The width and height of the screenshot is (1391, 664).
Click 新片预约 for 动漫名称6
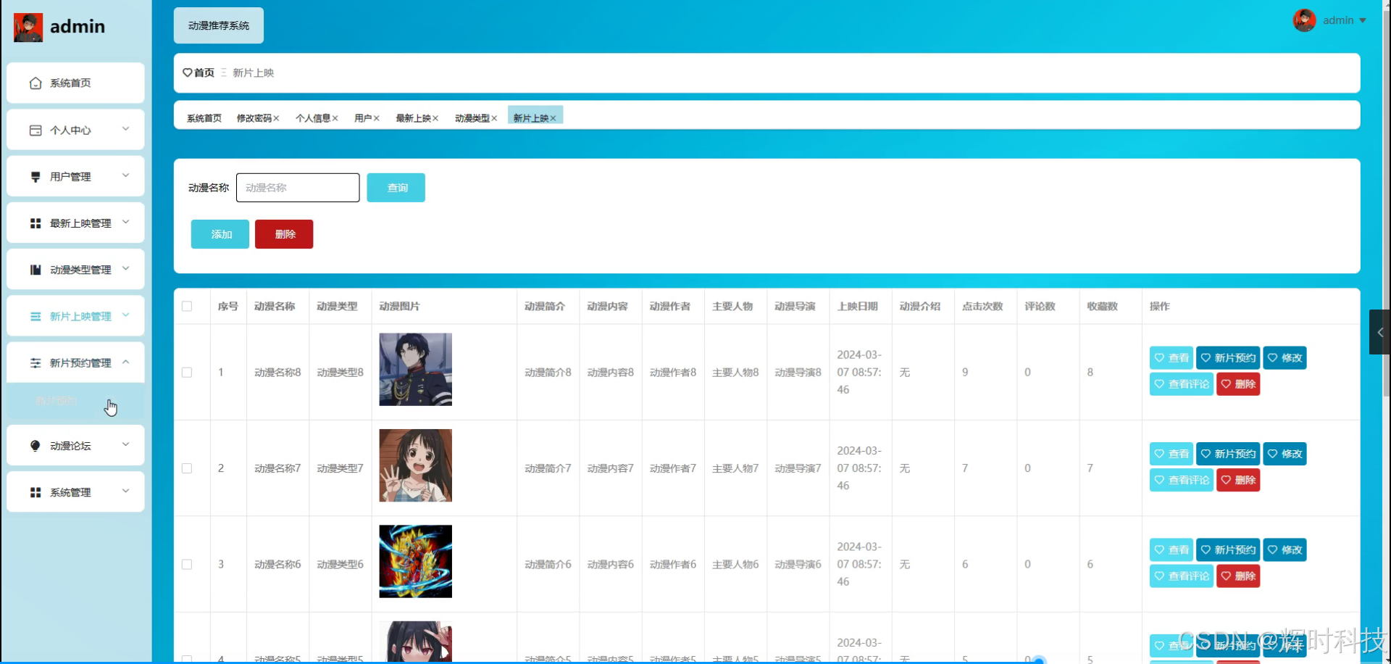tap(1228, 550)
